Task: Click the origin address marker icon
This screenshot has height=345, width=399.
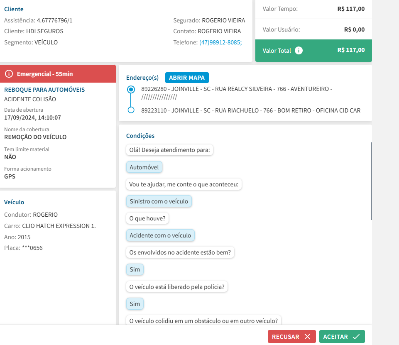Action: 131,89
